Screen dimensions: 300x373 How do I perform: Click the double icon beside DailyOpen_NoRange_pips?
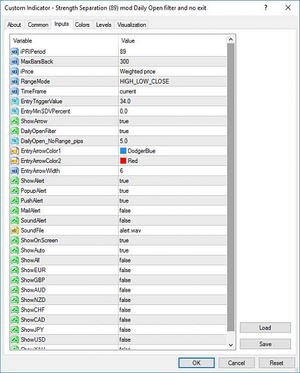pos(15,141)
